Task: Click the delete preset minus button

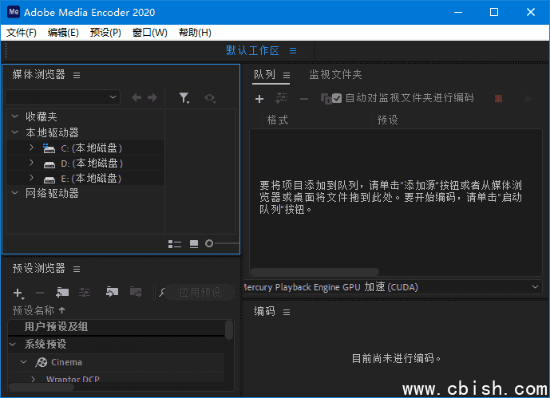Action: click(40, 293)
